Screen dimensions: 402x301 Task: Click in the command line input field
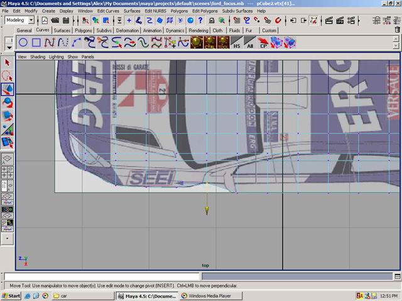[x=102, y=277]
